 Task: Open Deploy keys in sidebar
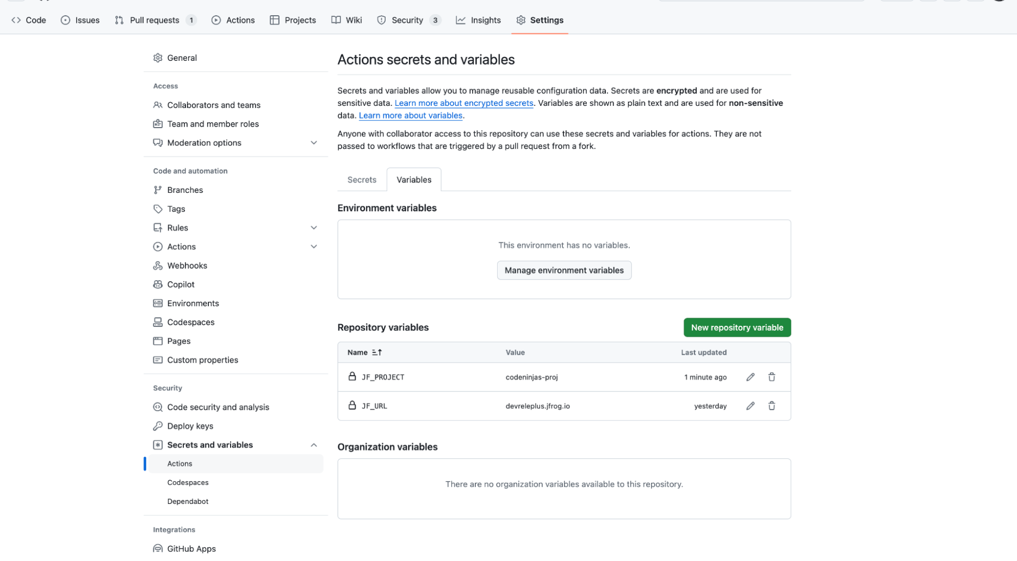click(190, 426)
